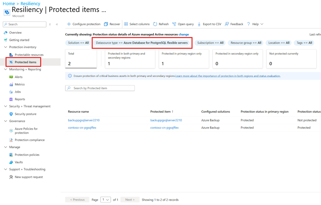Image resolution: width=321 pixels, height=205 pixels.
Task: Sort by Protected item column header
Action: pos(162,112)
